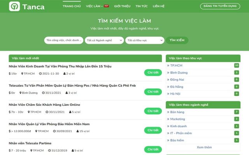The width and height of the screenshot is (249, 155).
Task: Click count badge 2 beside Bình Dương
Action: (237, 72)
